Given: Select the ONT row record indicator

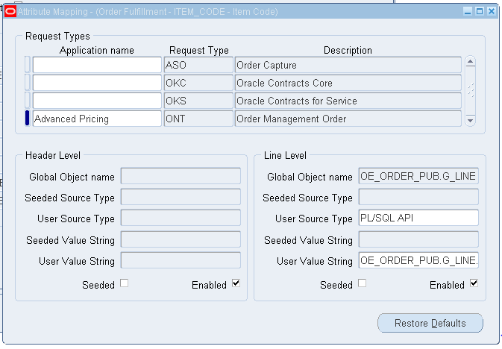Looking at the screenshot, I should [x=28, y=118].
